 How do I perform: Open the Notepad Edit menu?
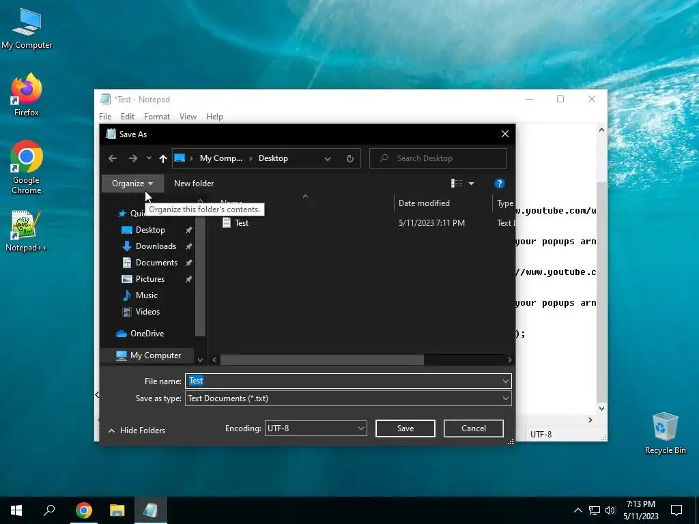128,117
